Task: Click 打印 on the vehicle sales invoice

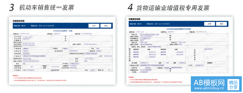Action: 94,26
